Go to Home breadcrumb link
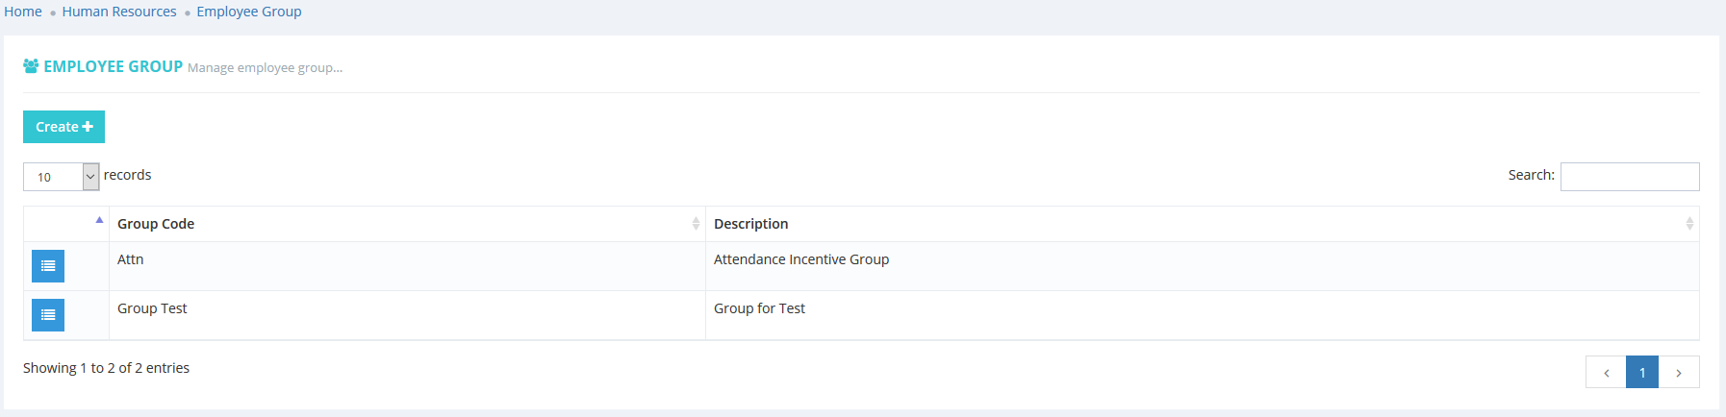Screen dimensions: 1726x417 click(x=23, y=12)
